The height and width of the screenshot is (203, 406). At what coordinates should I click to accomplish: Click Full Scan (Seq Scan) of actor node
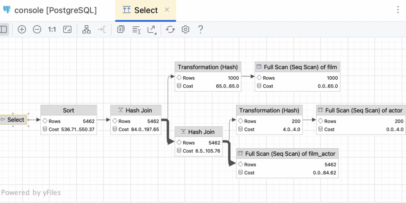[x=361, y=120]
